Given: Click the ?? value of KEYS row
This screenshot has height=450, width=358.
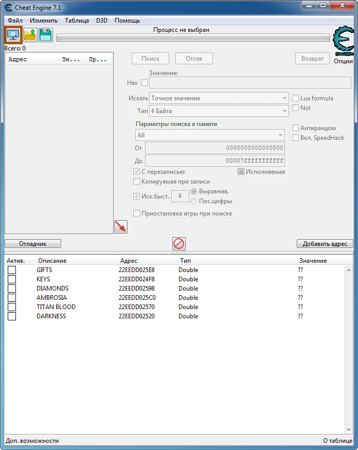Looking at the screenshot, I should (300, 279).
